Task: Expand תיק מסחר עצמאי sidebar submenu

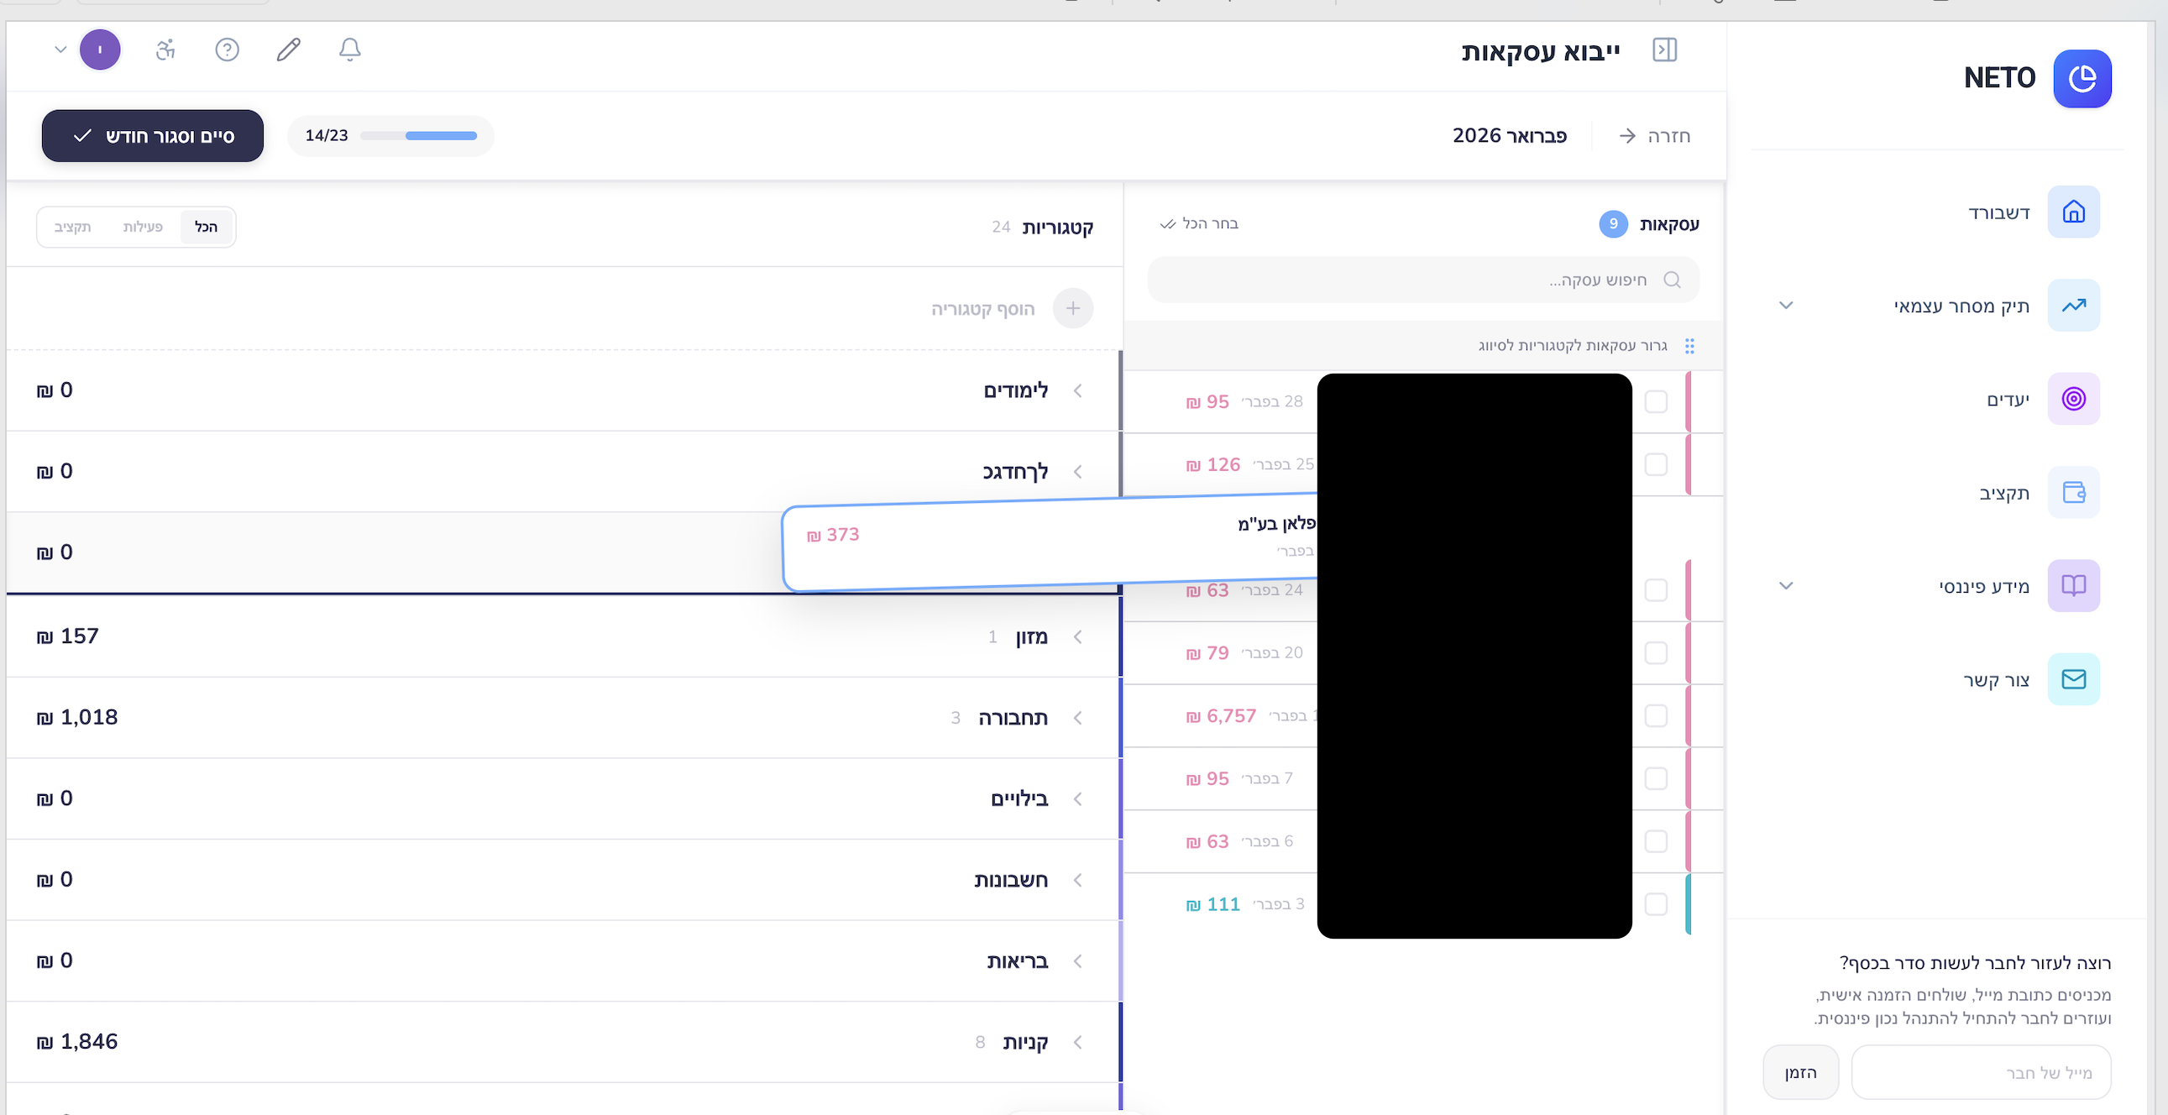Action: click(1786, 306)
